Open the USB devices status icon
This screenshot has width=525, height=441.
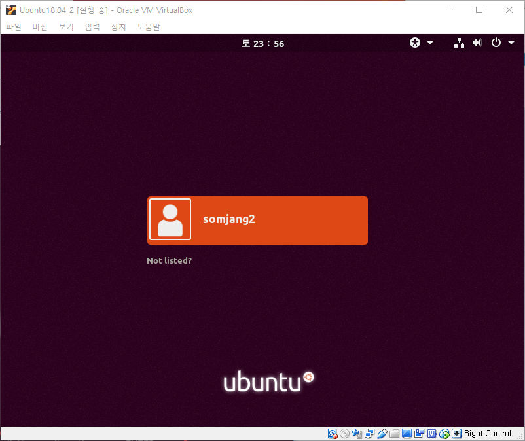pyautogui.click(x=382, y=434)
